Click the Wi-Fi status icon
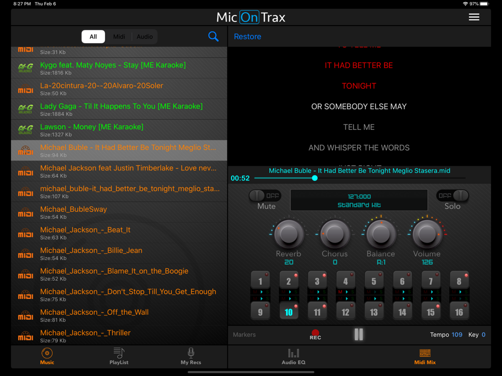 (x=465, y=4)
